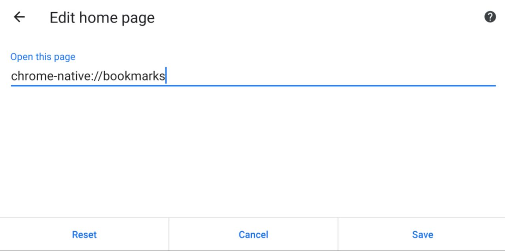Open help with the question mark icon
This screenshot has height=251, width=505.
[490, 17]
